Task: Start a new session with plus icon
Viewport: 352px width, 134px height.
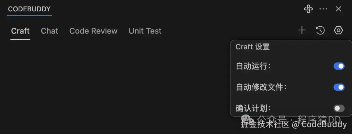Action: (302, 31)
